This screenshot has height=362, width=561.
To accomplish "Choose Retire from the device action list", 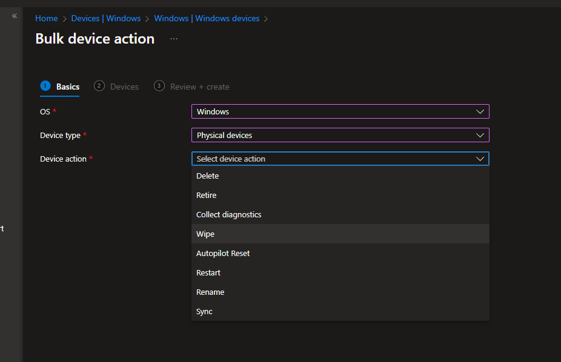I will click(340, 195).
